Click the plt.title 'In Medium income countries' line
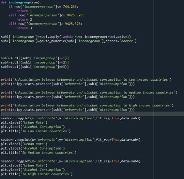 tap(39, 153)
